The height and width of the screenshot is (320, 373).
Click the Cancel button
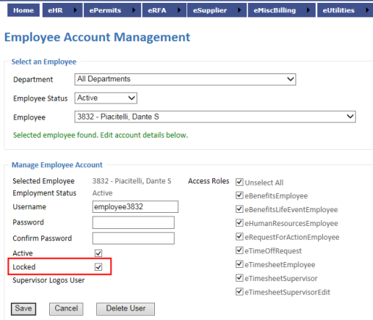(x=66, y=309)
